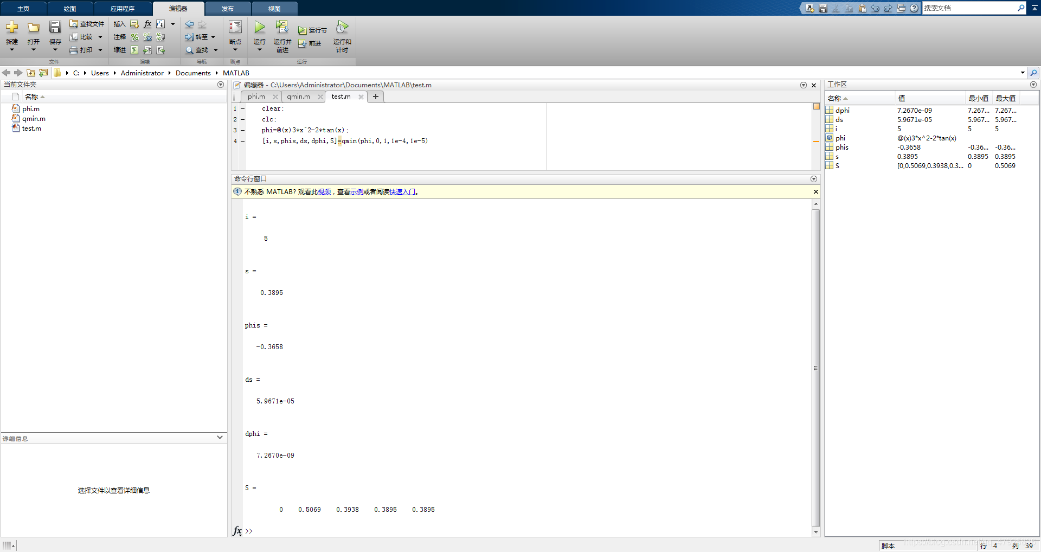
Task: Click the documentation search field
Action: click(x=969, y=8)
